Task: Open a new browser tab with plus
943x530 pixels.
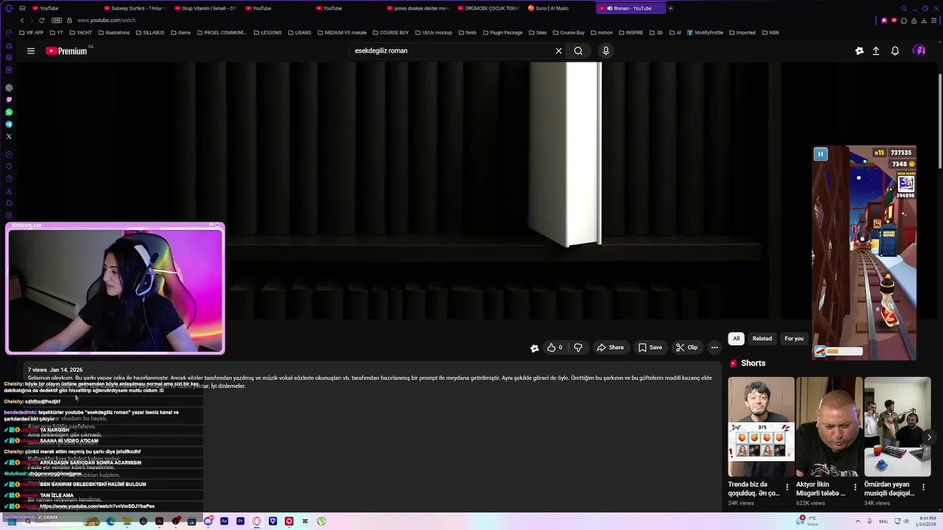Action: tap(670, 8)
